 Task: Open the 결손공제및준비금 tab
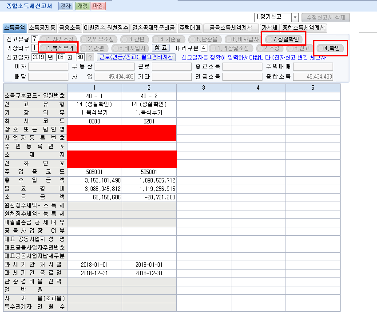coord(153,28)
